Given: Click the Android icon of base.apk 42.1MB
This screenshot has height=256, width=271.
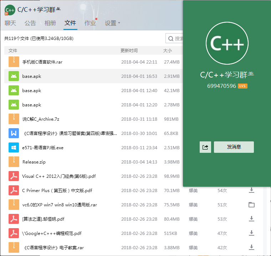Looking at the screenshot, I should (x=14, y=90).
